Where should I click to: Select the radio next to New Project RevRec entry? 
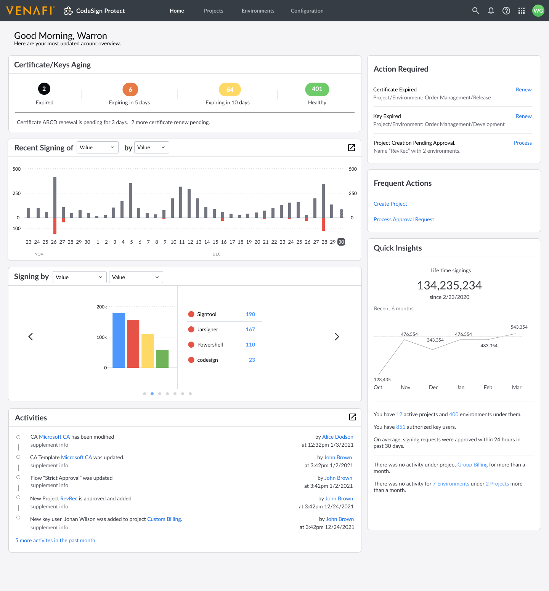[18, 497]
